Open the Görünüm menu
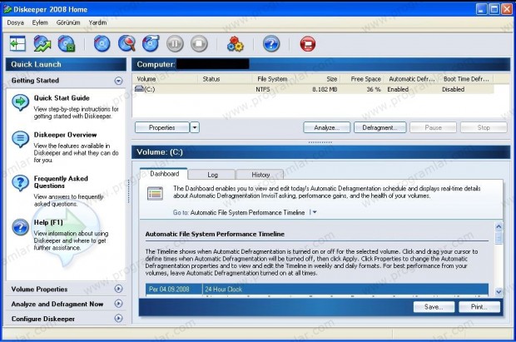This screenshot has height=342, width=516. pos(68,22)
